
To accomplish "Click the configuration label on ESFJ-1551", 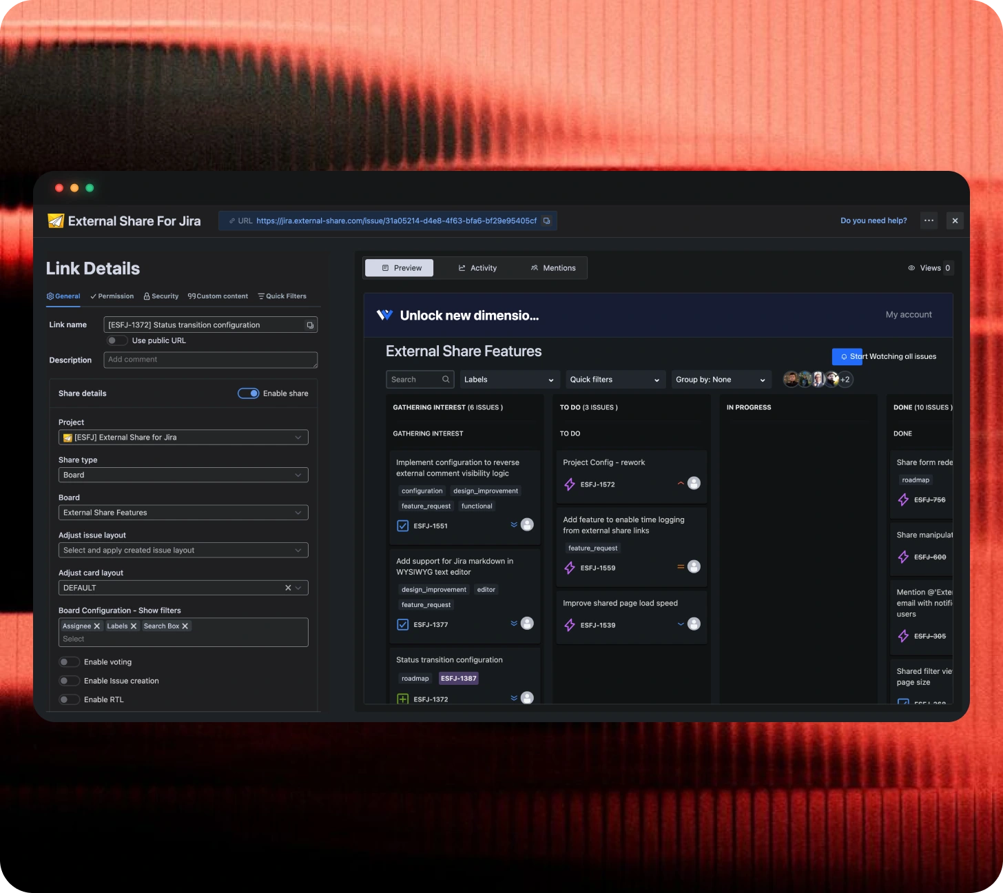I will tap(422, 491).
